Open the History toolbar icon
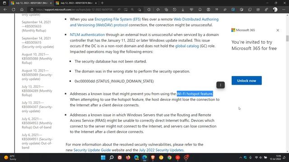Viewport: 289px width, 162px height. [x=175, y=9]
